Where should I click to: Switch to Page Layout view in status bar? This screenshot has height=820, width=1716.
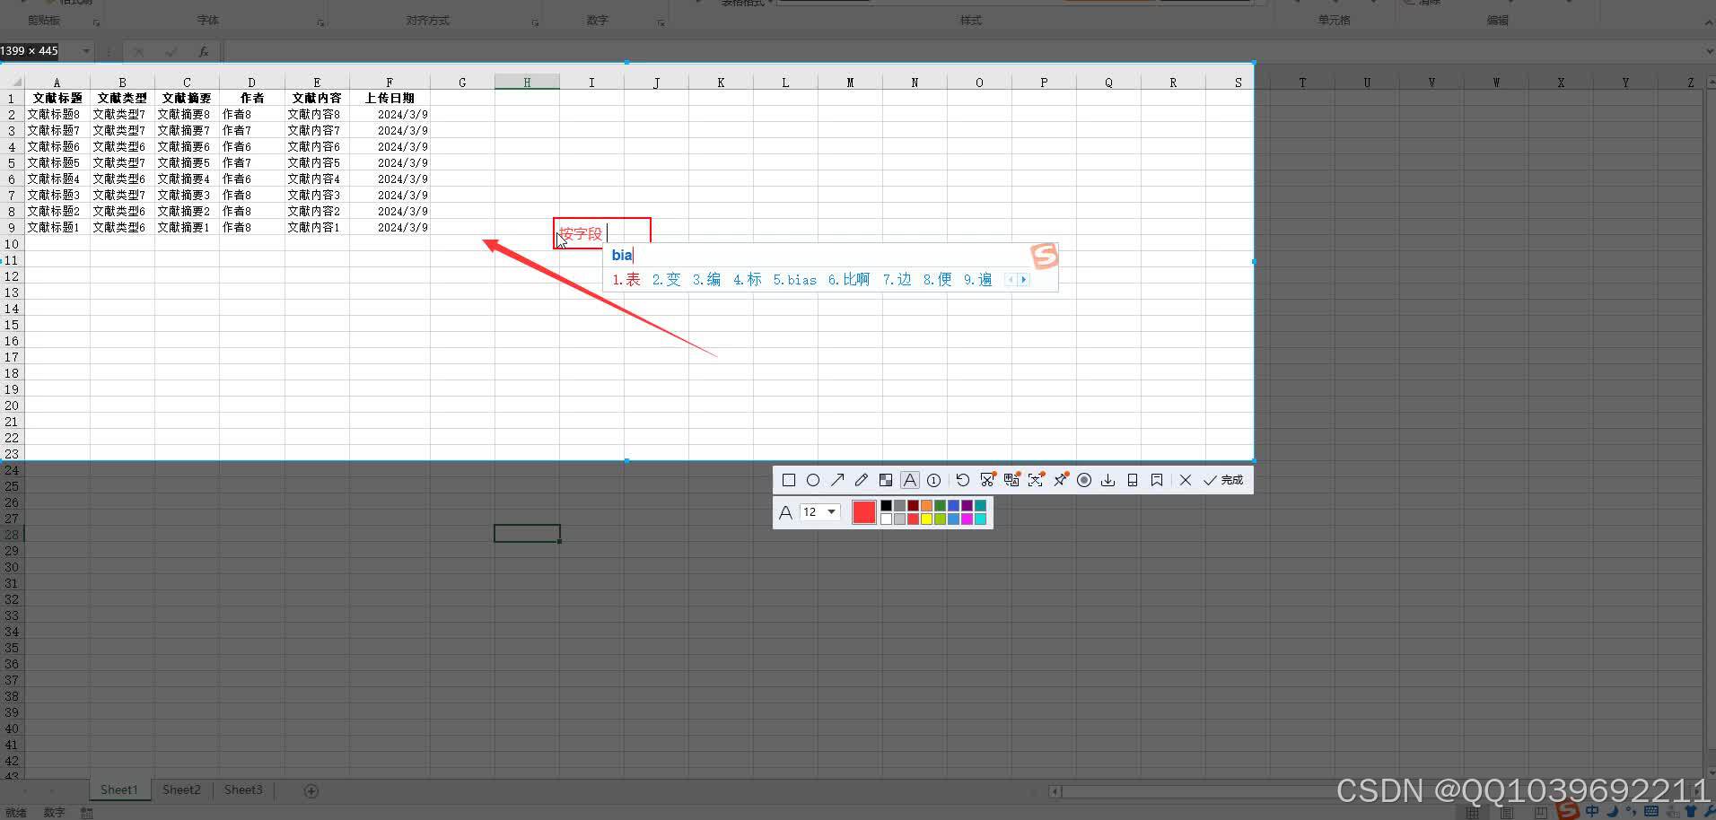(x=1506, y=813)
